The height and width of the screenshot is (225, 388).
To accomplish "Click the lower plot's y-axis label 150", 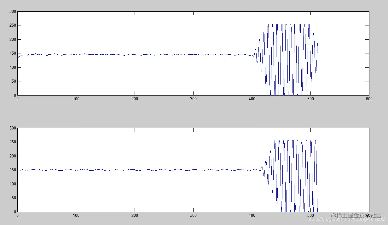I will (13, 170).
